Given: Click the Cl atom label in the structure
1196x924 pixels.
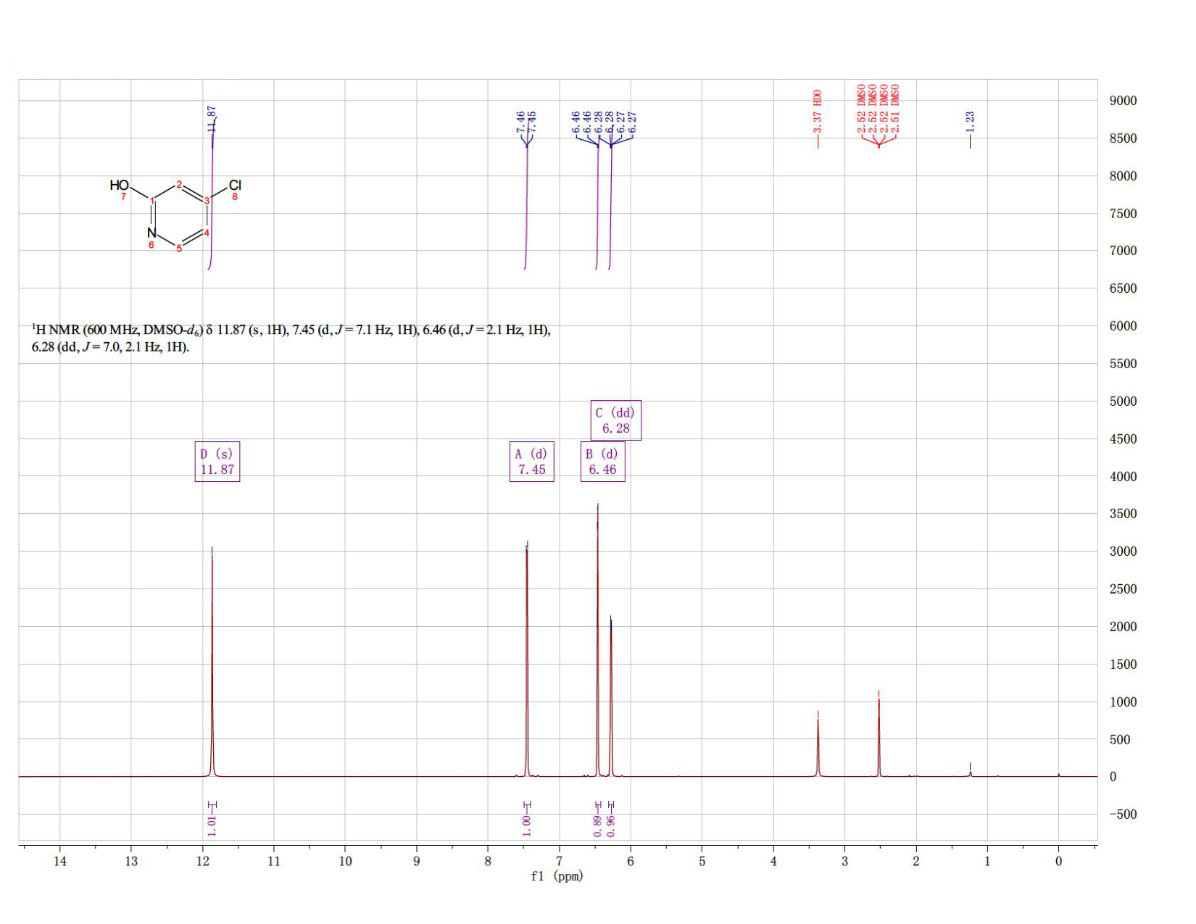Looking at the screenshot, I should (x=235, y=186).
